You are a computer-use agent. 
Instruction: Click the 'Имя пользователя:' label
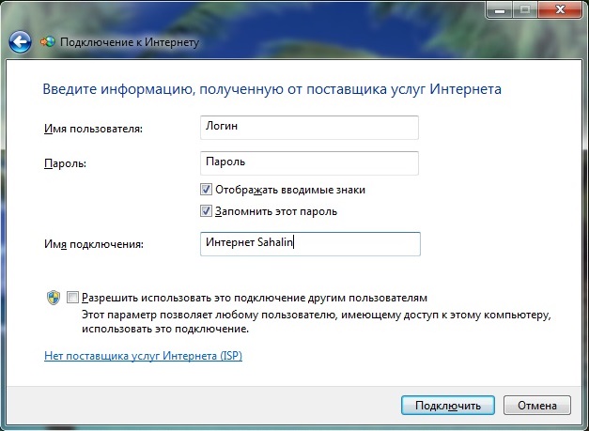(93, 128)
